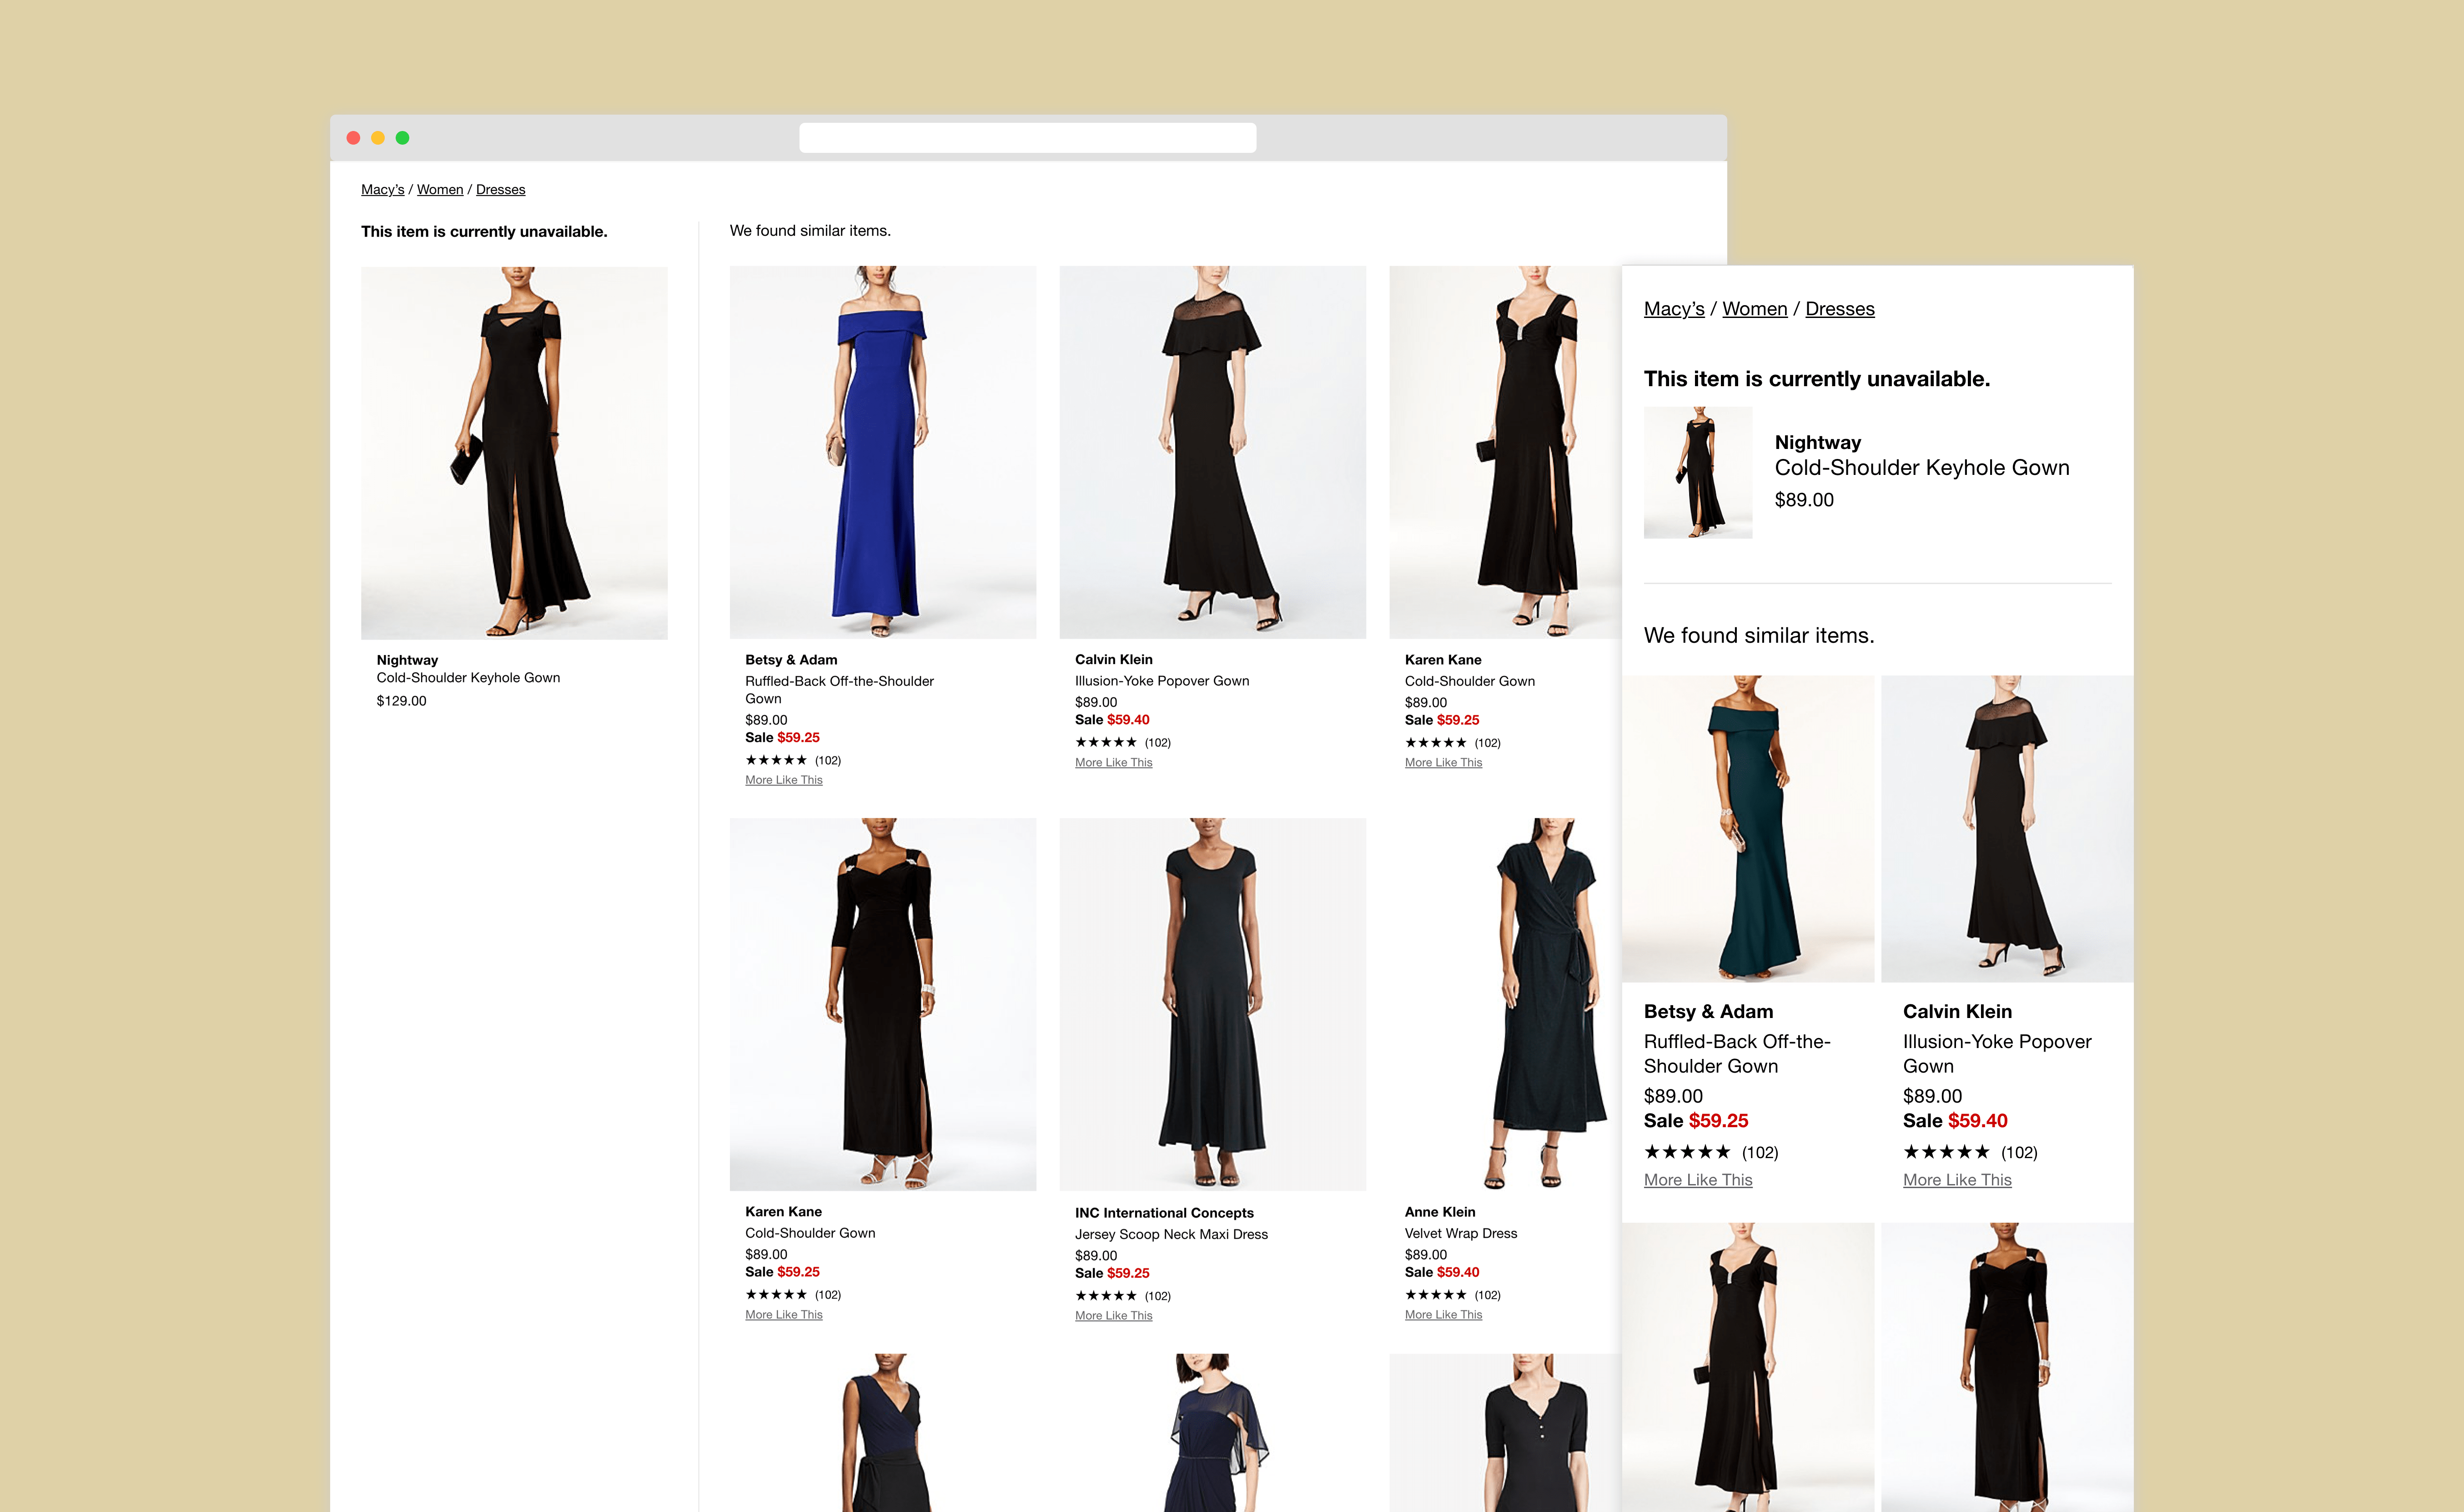
Task: Click the large unavailable Nightway gown image
Action: tap(514, 452)
